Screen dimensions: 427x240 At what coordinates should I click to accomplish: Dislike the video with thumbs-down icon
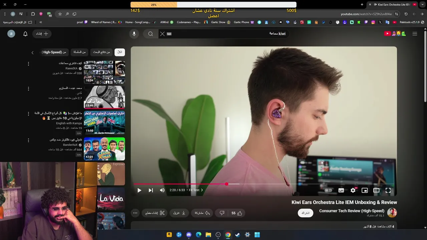pyautogui.click(x=222, y=213)
